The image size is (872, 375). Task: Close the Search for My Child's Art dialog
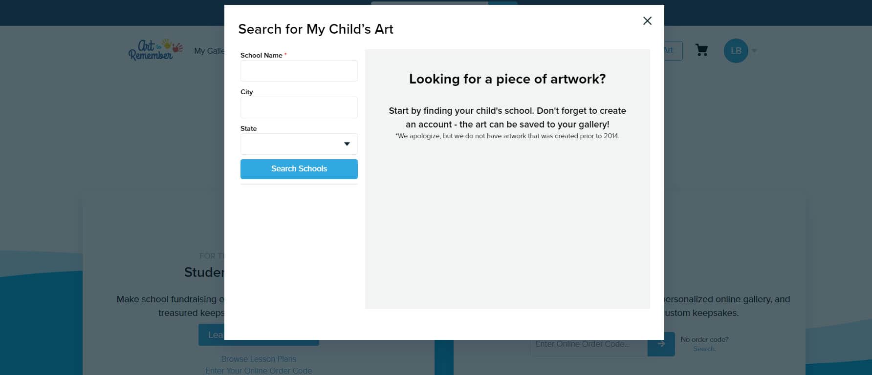click(x=647, y=21)
